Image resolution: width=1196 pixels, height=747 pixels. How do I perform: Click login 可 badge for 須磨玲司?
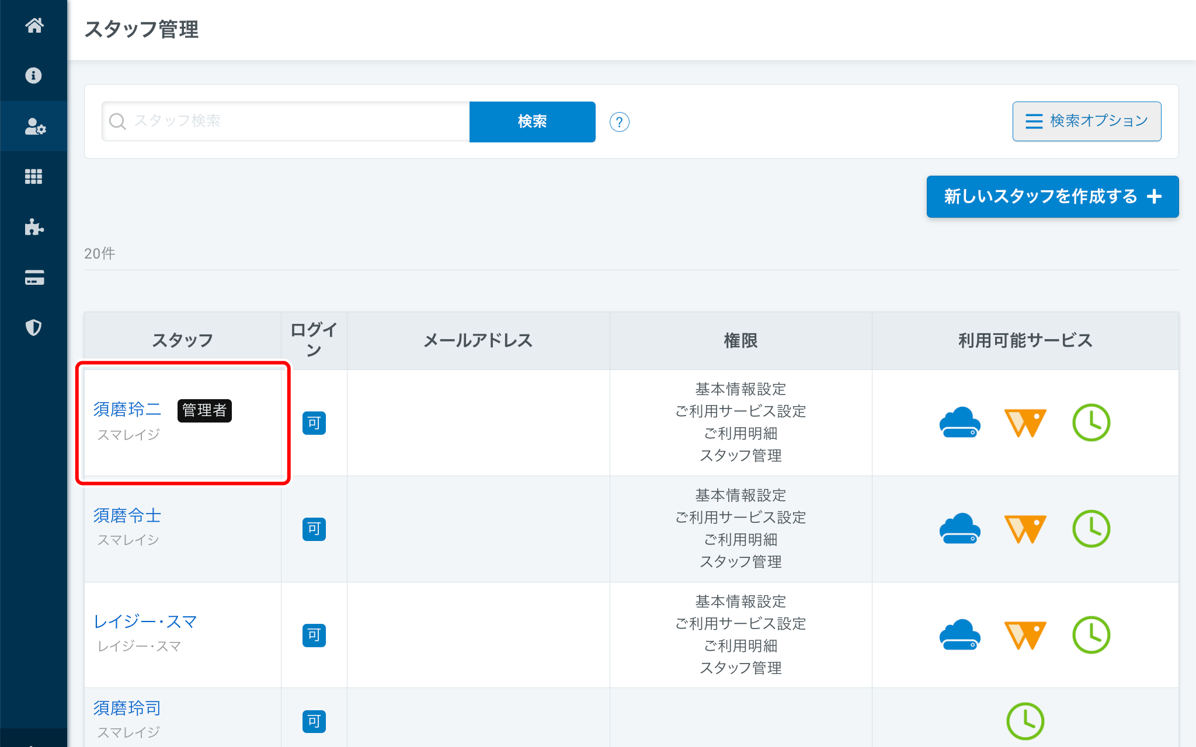[x=314, y=722]
